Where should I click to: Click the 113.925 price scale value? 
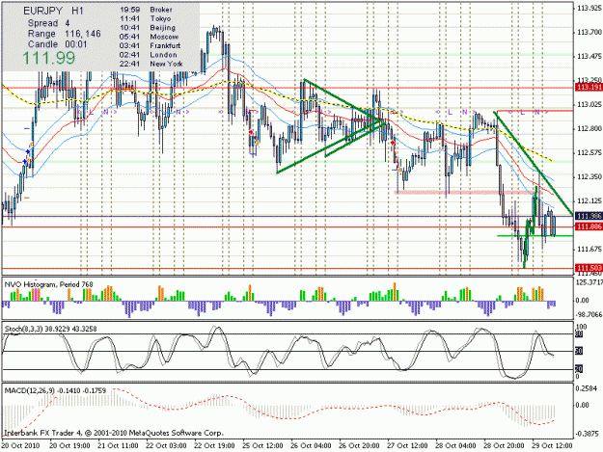(589, 8)
